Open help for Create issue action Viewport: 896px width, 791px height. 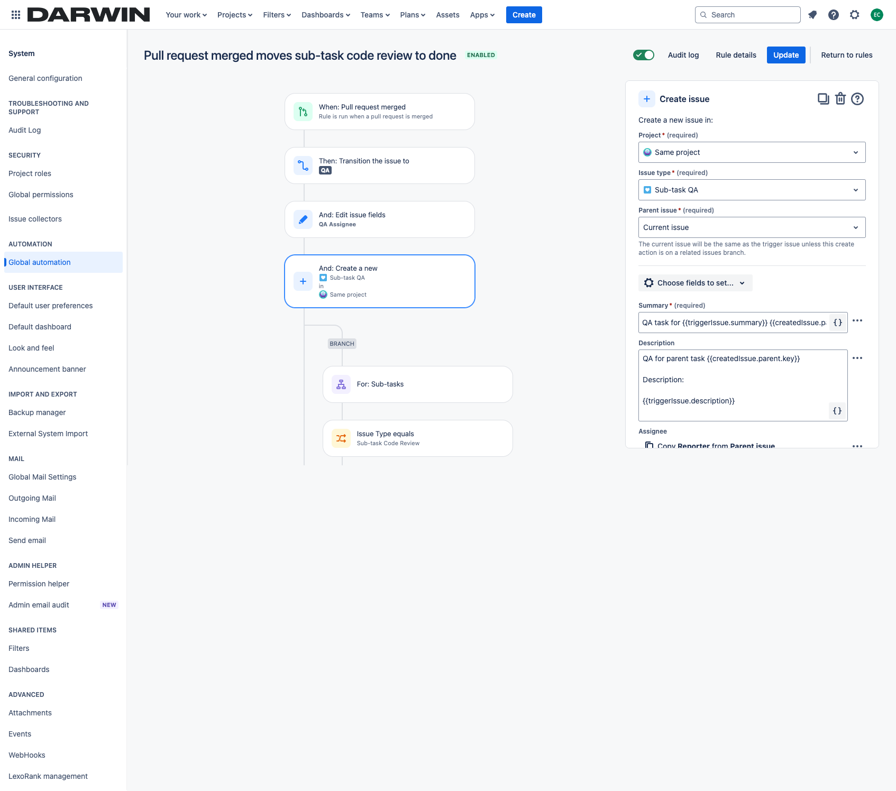tap(857, 99)
